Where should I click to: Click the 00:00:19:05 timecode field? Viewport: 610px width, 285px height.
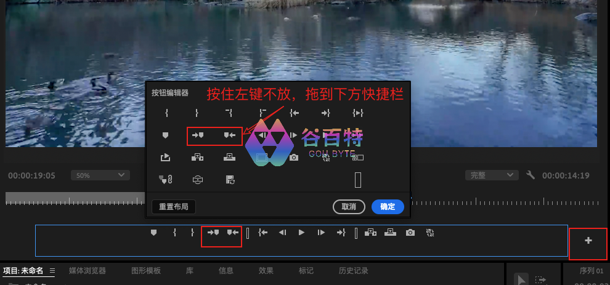point(31,176)
